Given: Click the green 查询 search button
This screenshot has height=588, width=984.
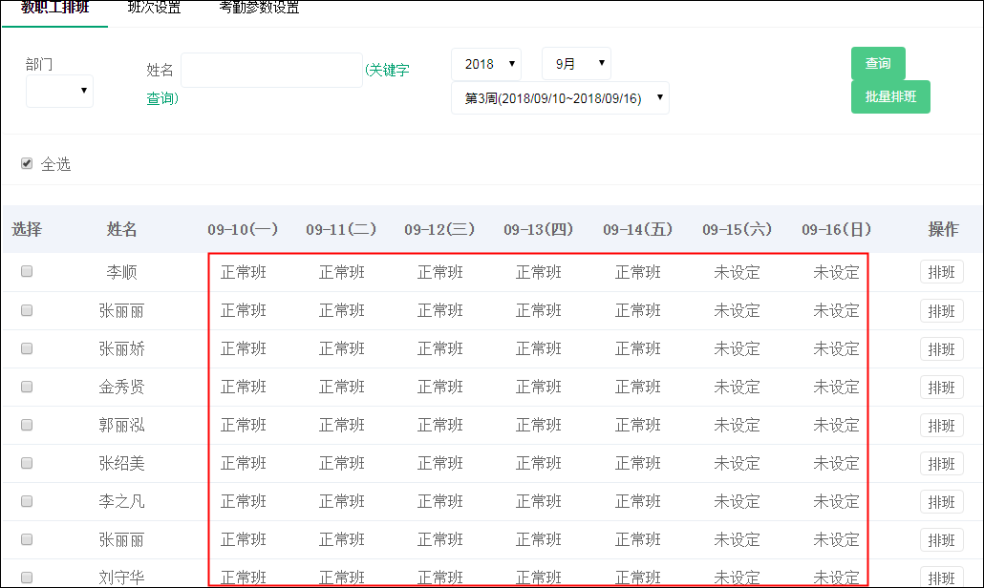Looking at the screenshot, I should (877, 63).
